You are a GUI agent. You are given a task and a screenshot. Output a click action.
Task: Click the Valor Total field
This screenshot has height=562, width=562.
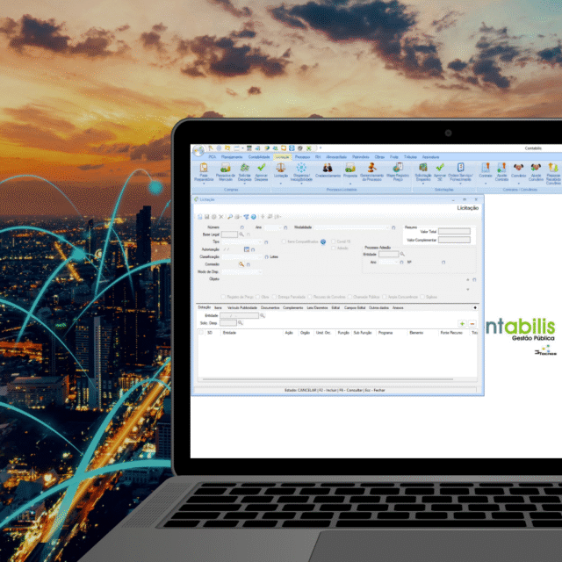point(454,231)
